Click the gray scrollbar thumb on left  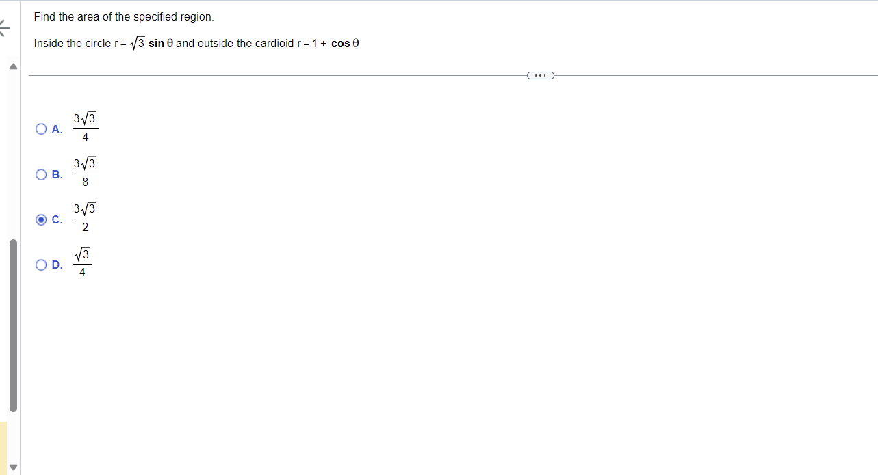point(13,325)
